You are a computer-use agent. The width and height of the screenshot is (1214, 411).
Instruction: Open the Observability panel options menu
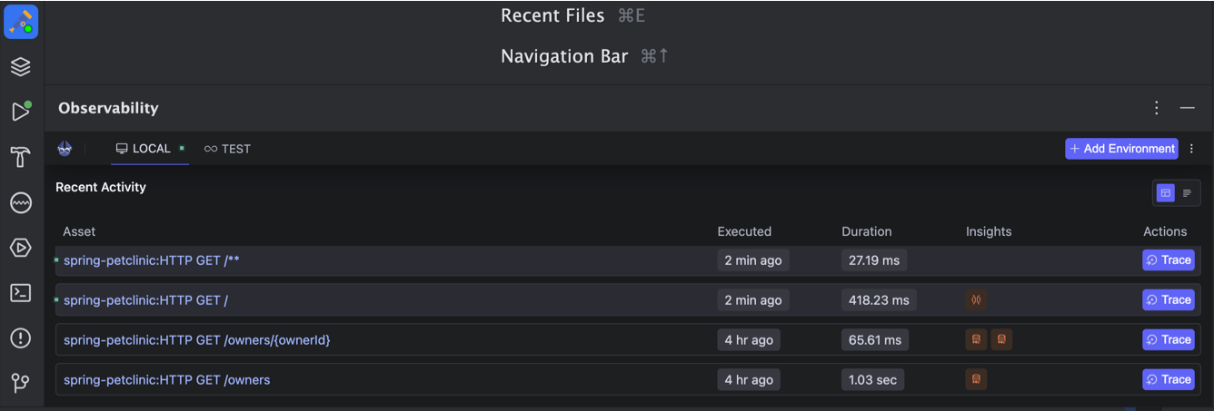click(x=1157, y=108)
